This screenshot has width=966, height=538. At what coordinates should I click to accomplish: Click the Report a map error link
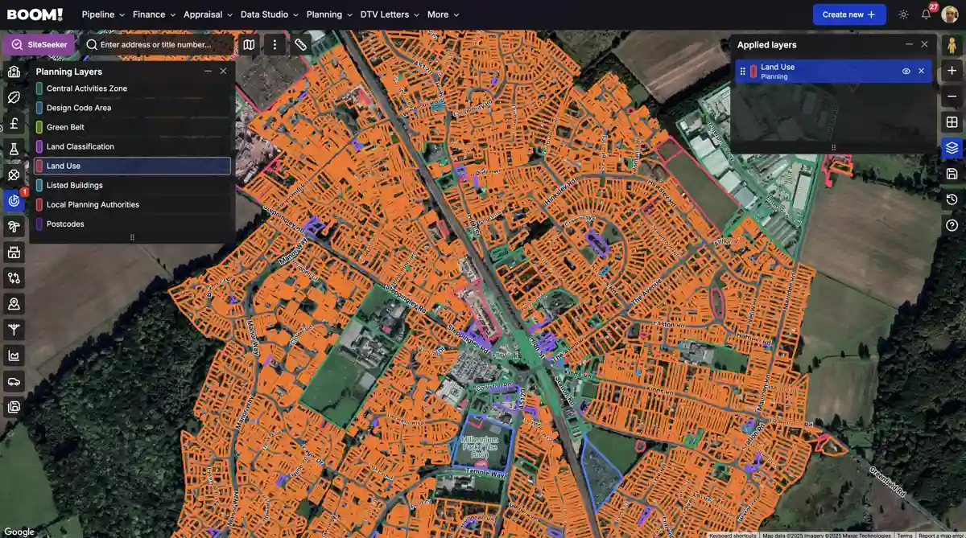point(943,535)
